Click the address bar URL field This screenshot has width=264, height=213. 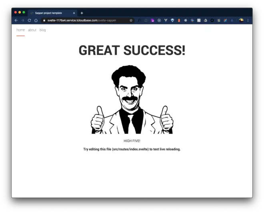click(88, 20)
